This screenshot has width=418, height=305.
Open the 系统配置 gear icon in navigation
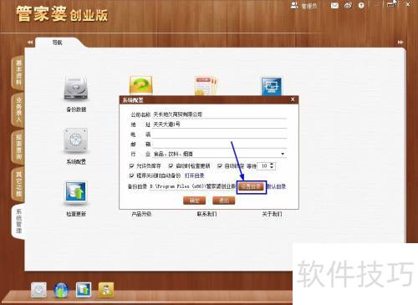(x=76, y=140)
